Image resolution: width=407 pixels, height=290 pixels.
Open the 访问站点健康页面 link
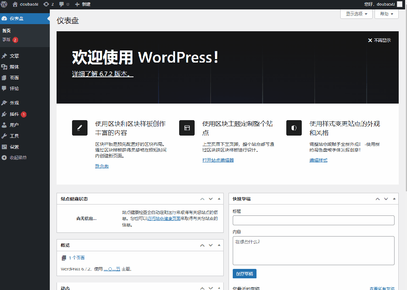(x=164, y=218)
